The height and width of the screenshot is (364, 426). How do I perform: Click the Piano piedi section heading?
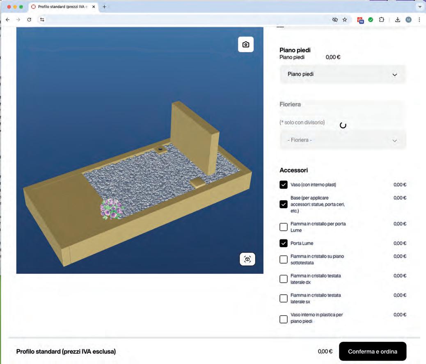(295, 50)
